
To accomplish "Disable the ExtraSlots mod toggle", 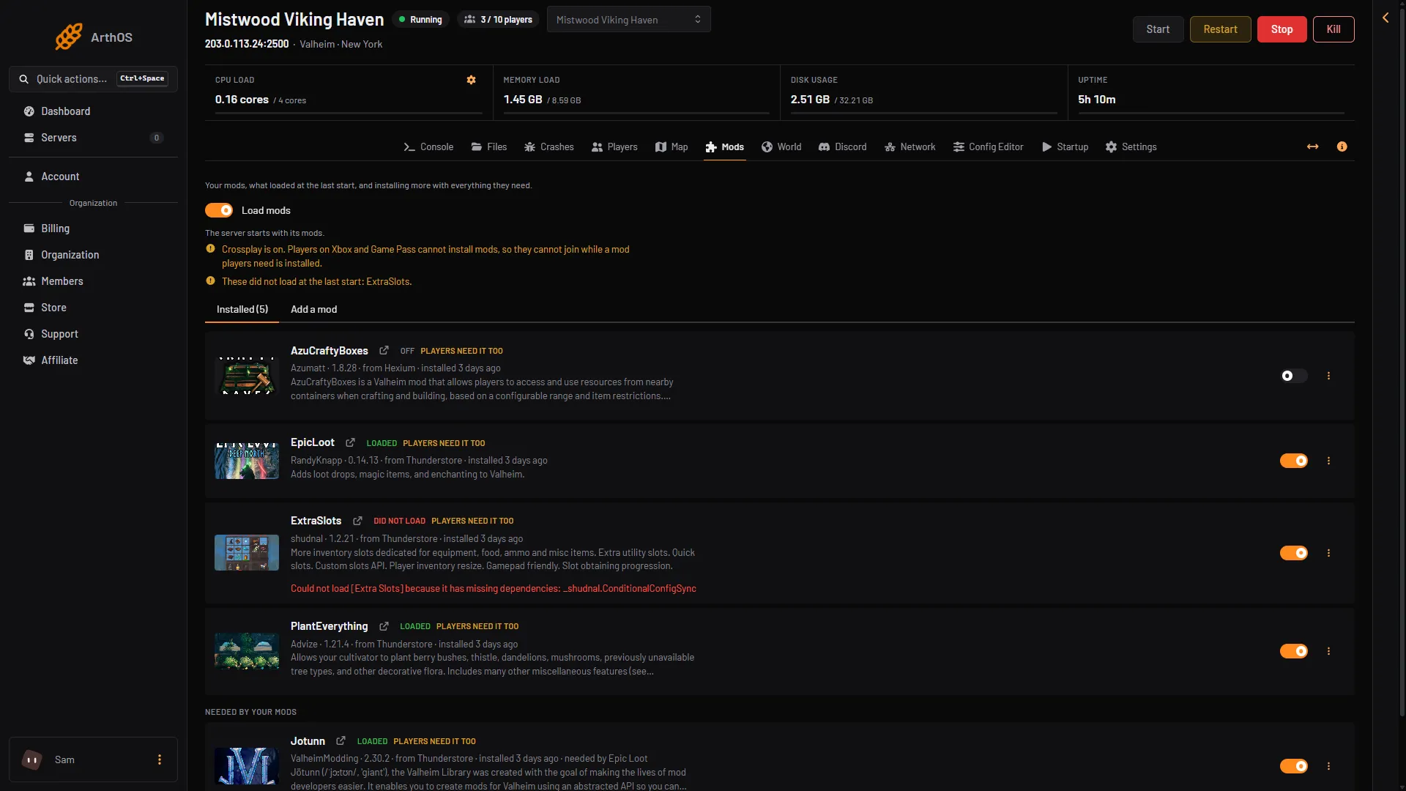I will click(1293, 553).
